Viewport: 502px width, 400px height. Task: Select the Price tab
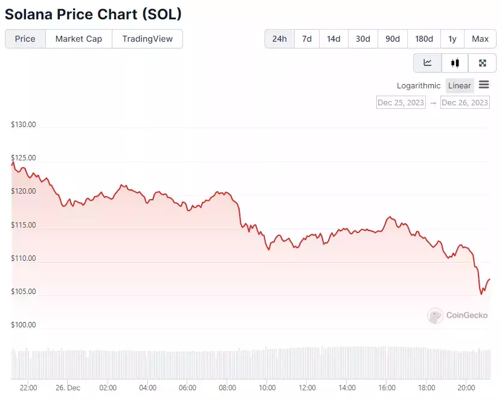[x=25, y=39]
